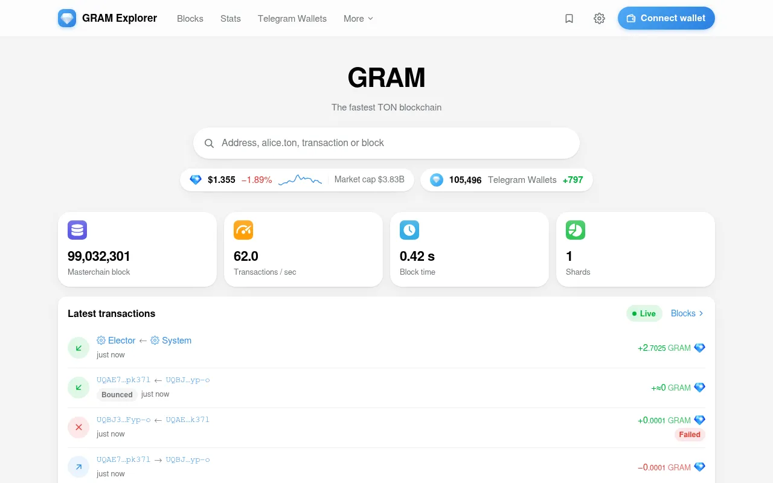This screenshot has width=773, height=483.
Task: Click the 0.42 s block time value
Action: (x=417, y=256)
